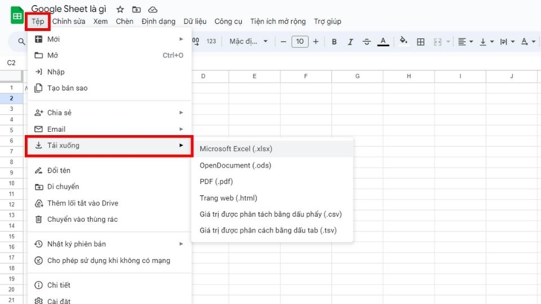Open the borders tool

pyautogui.click(x=420, y=42)
